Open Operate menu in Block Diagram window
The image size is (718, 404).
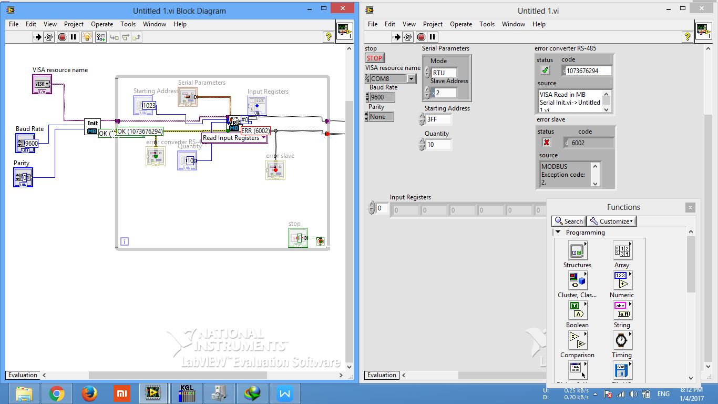(102, 24)
